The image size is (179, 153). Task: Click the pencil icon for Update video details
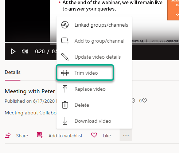point(65,57)
